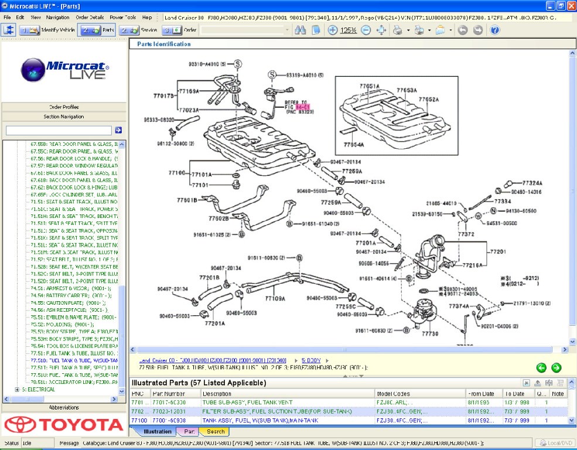Switch to the Illustration tab
The image size is (577, 450).
[158, 432]
